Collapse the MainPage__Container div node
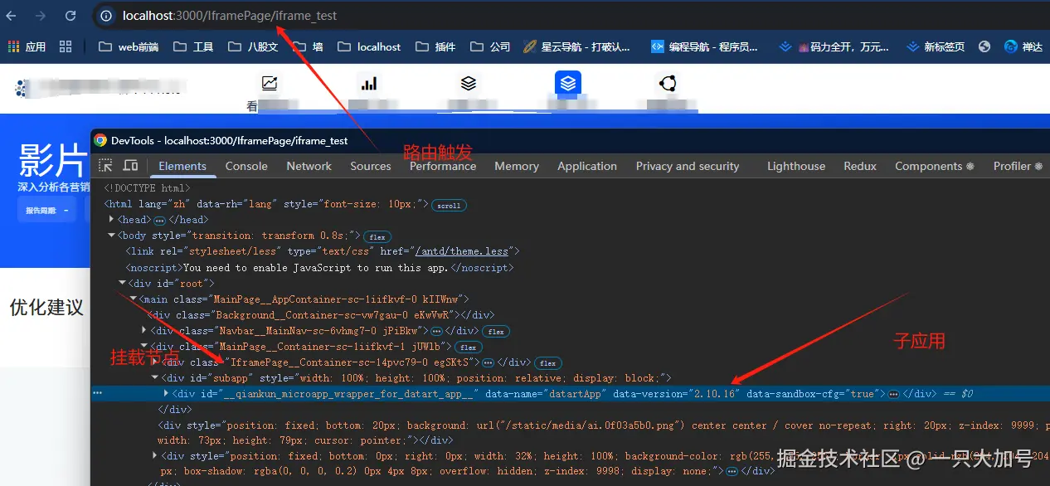The image size is (1050, 486). (144, 347)
